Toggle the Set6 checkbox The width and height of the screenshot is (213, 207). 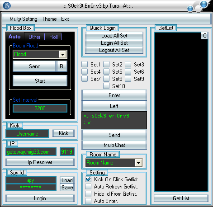128,71
